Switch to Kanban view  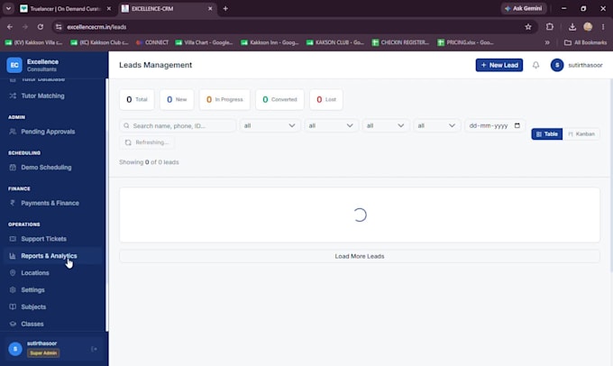click(581, 134)
